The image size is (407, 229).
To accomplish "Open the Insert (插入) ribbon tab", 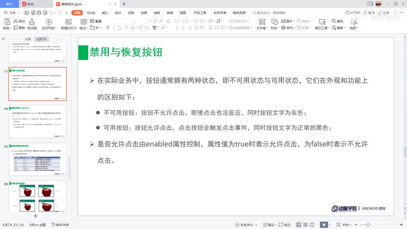I will coord(105,13).
